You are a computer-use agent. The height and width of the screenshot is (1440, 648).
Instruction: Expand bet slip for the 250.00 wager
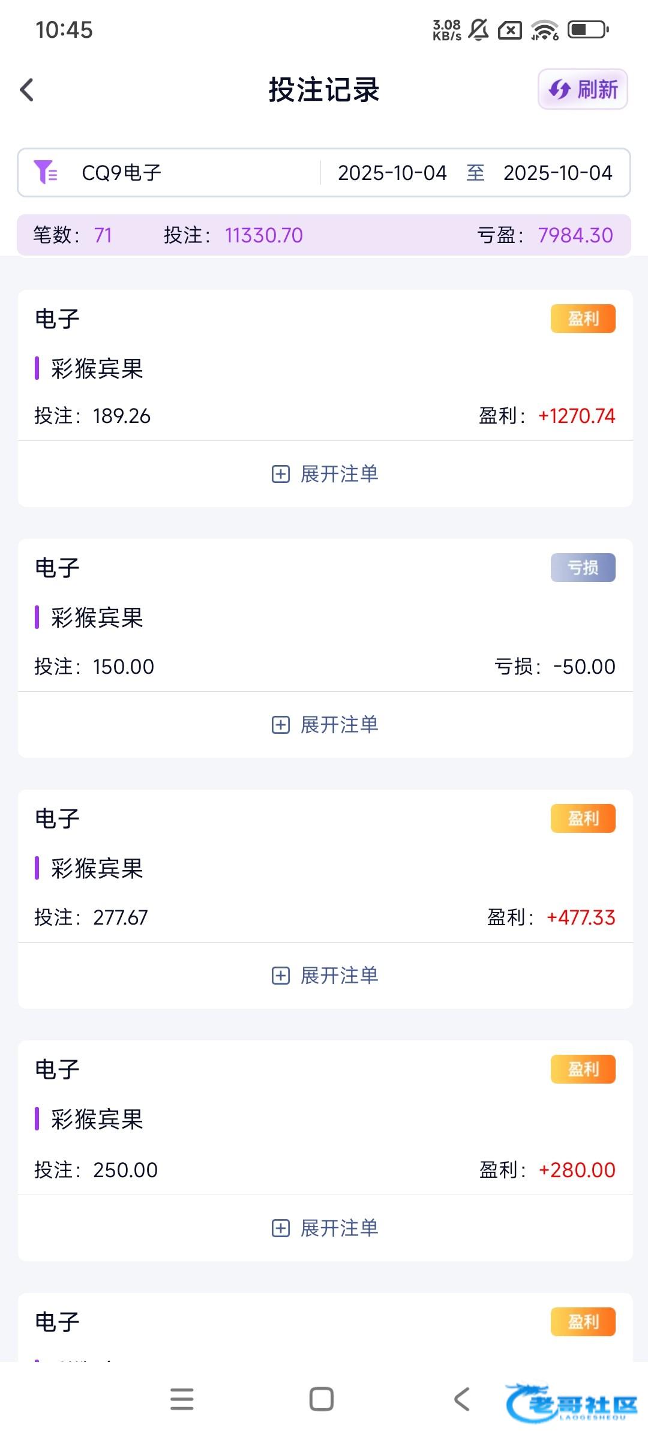[x=325, y=1228]
